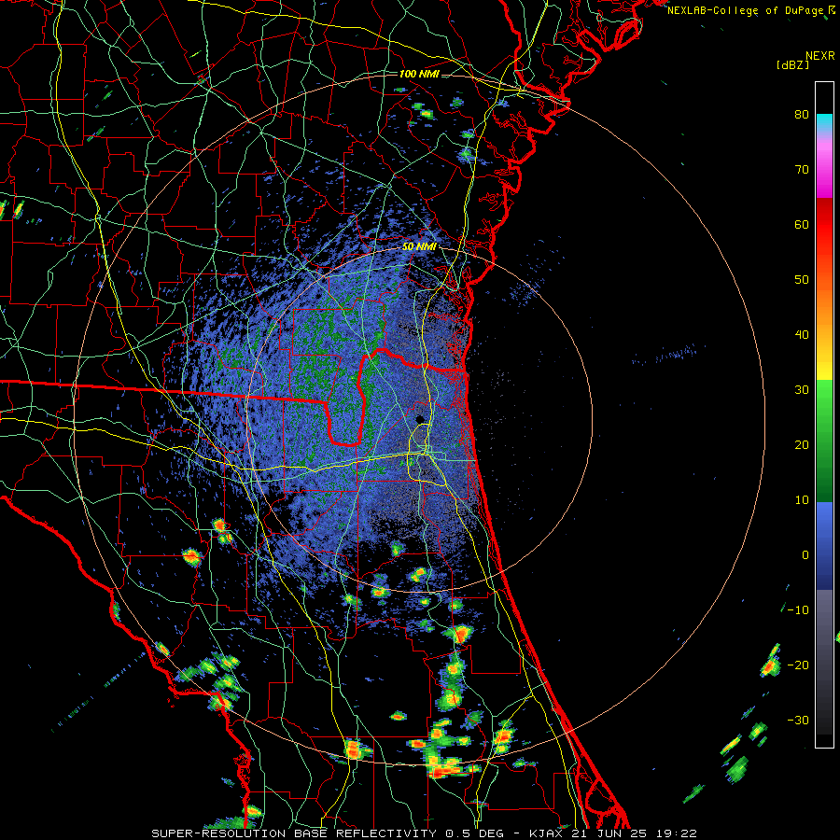Click the 0 value on the dBZ scale
Screen dimensions: 840x840
[x=805, y=555]
